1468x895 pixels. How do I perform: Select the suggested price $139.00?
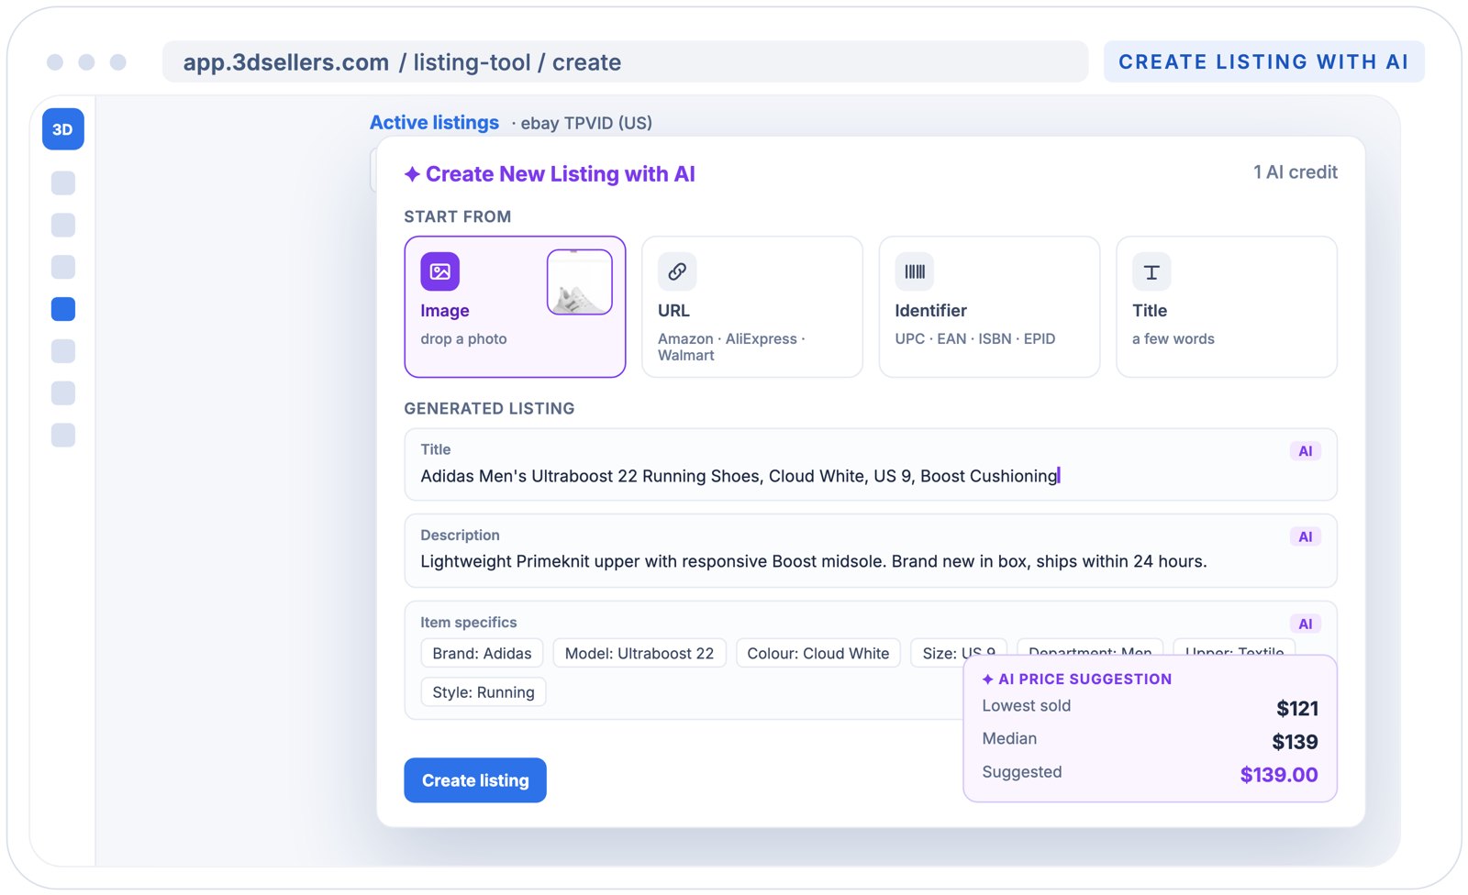pyautogui.click(x=1279, y=775)
